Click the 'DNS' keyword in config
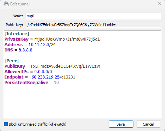The height and width of the screenshot is (131, 165). point(9,50)
